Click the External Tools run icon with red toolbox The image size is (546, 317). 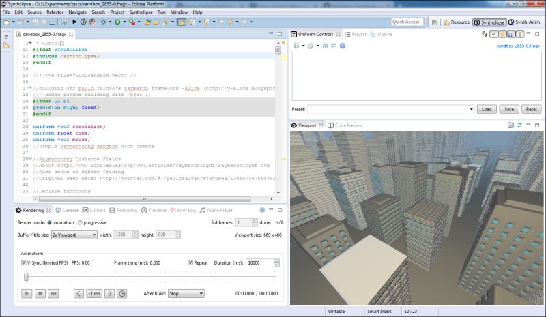132,22
